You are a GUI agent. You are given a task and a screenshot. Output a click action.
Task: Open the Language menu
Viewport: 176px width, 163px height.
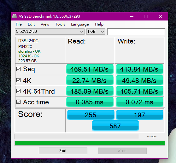coord(80,24)
